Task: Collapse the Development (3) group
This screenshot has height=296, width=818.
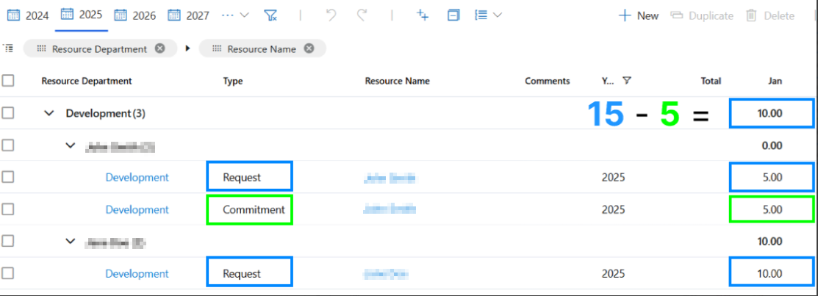Action: tap(49, 113)
